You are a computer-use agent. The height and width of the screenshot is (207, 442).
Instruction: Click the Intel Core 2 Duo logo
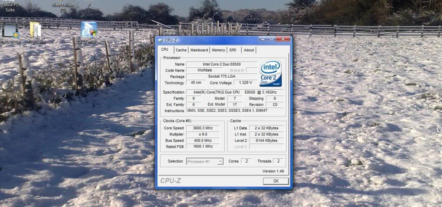point(270,72)
